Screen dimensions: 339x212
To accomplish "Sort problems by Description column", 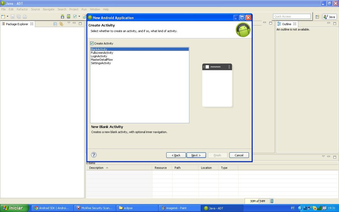I will tap(119, 168).
